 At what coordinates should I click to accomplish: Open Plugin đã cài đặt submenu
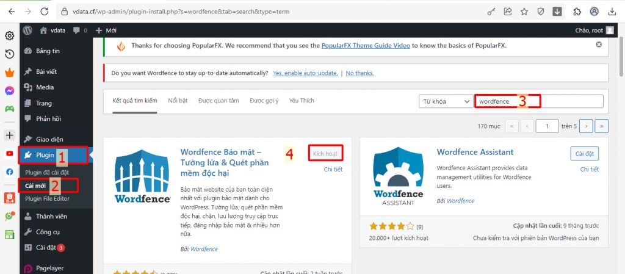[47, 173]
